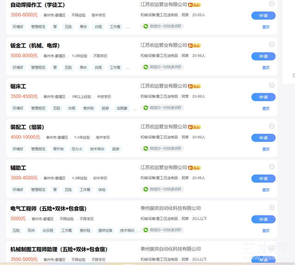Open job title 辅助工

[x=18, y=168]
